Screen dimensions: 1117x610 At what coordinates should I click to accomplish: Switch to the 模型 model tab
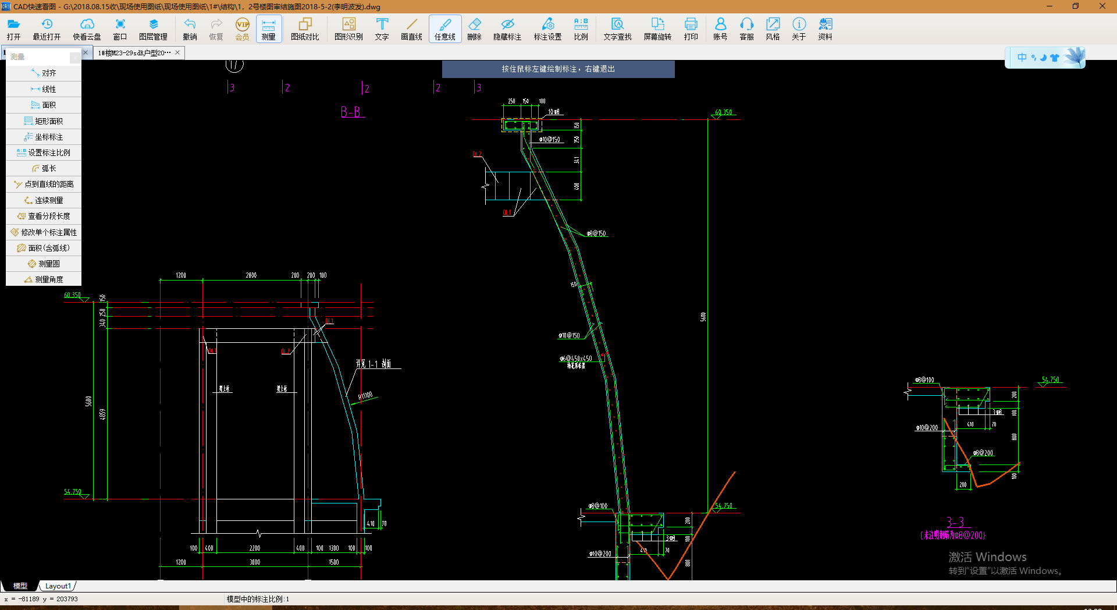[x=20, y=586]
